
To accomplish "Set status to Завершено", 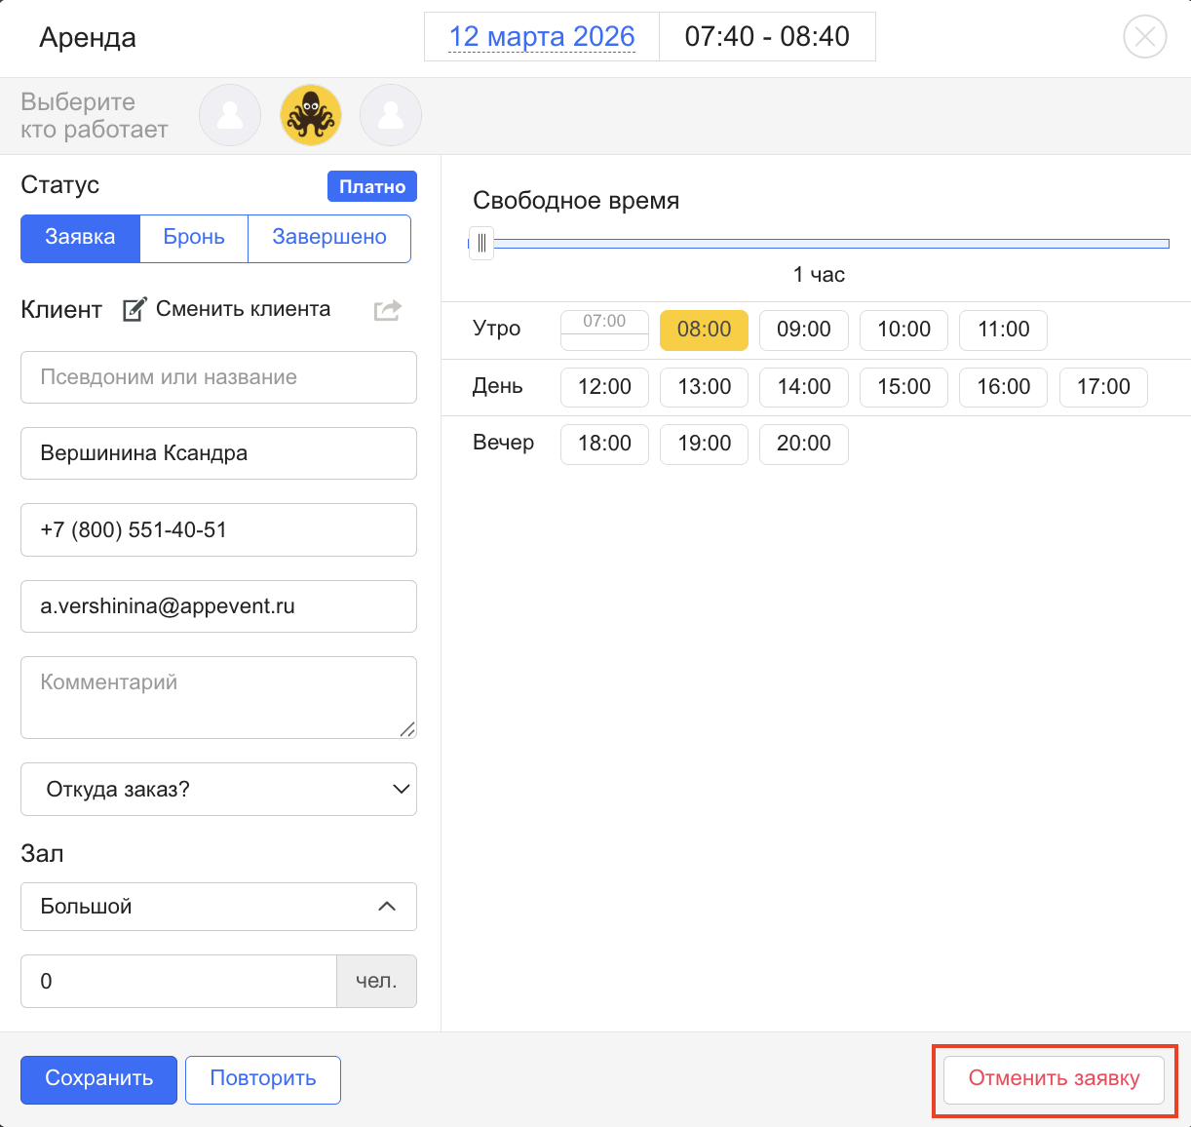I will tap(329, 238).
